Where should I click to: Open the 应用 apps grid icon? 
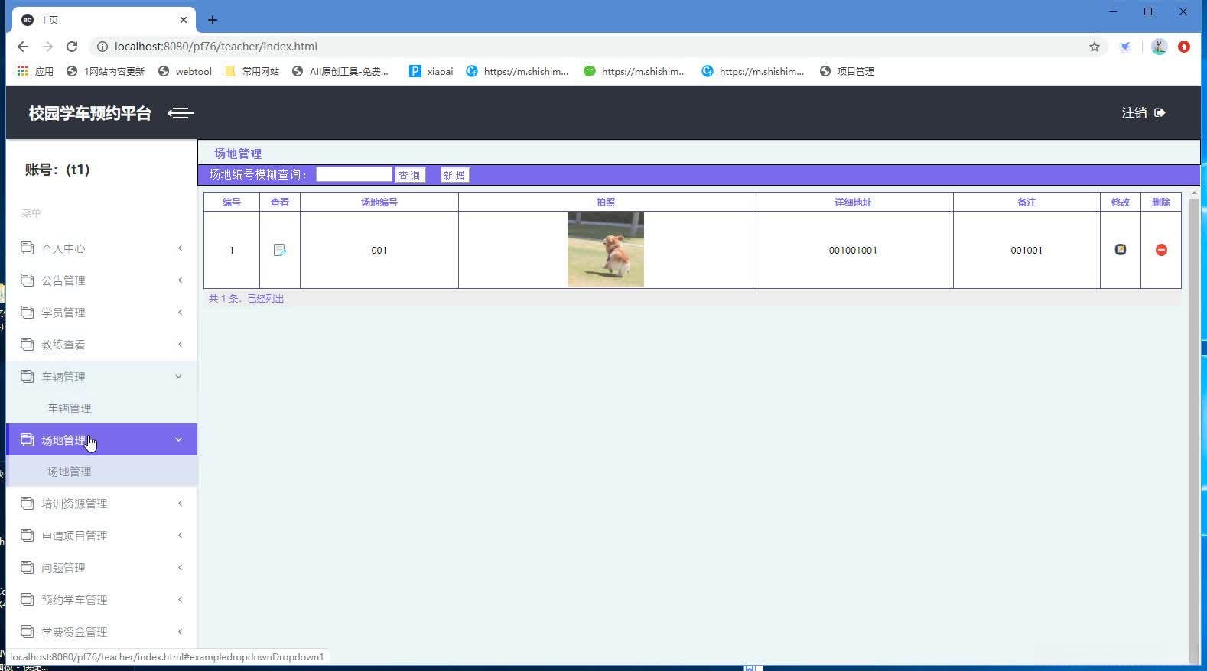coord(22,71)
